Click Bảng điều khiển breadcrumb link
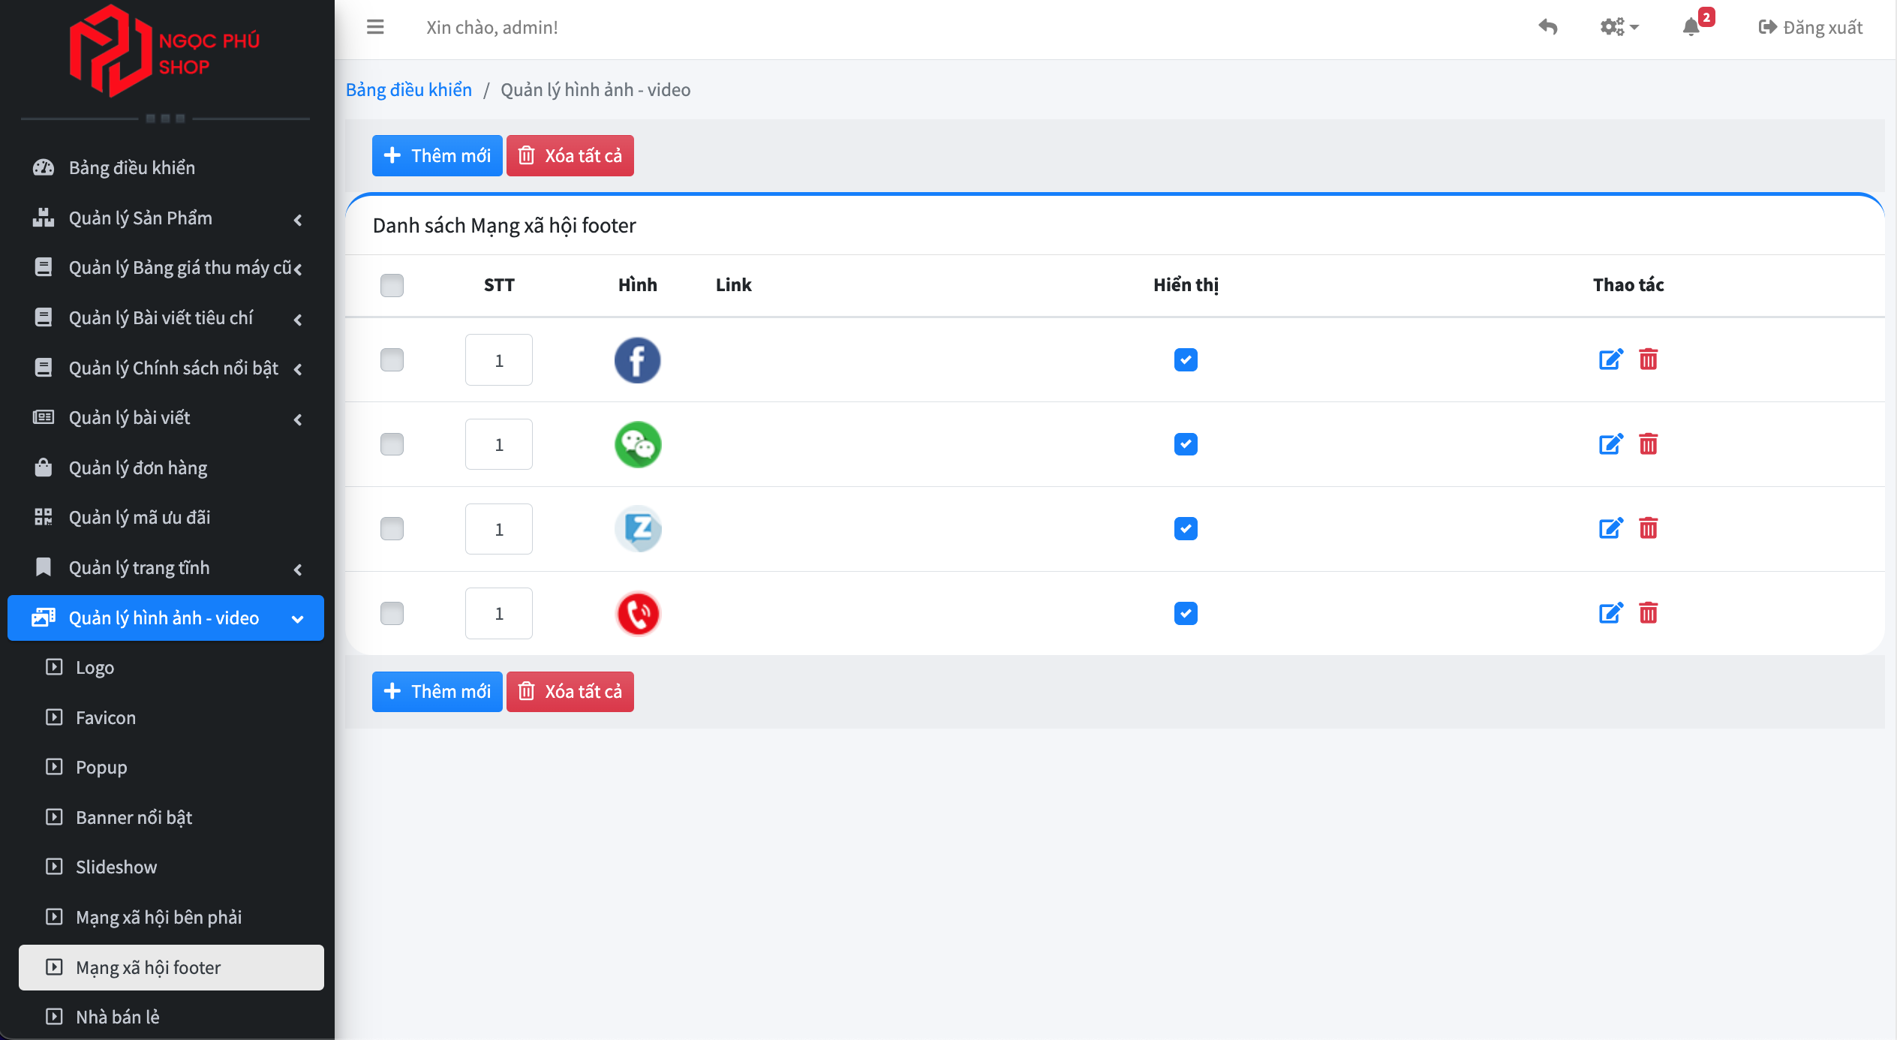The height and width of the screenshot is (1040, 1897). click(x=409, y=90)
